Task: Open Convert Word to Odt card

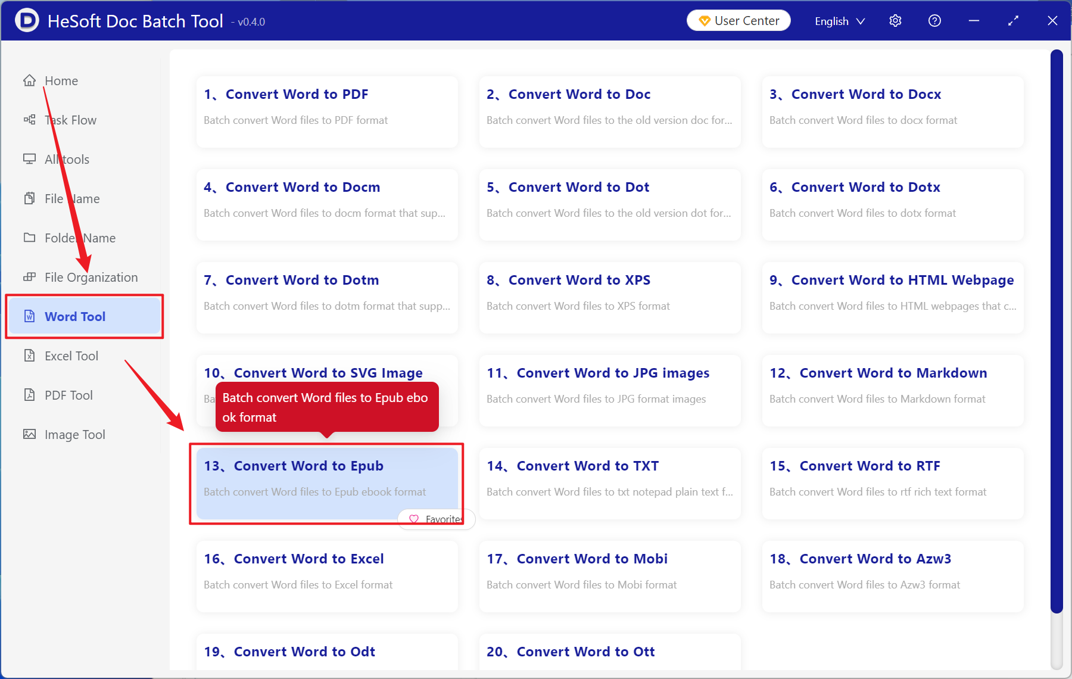Action: tap(327, 652)
